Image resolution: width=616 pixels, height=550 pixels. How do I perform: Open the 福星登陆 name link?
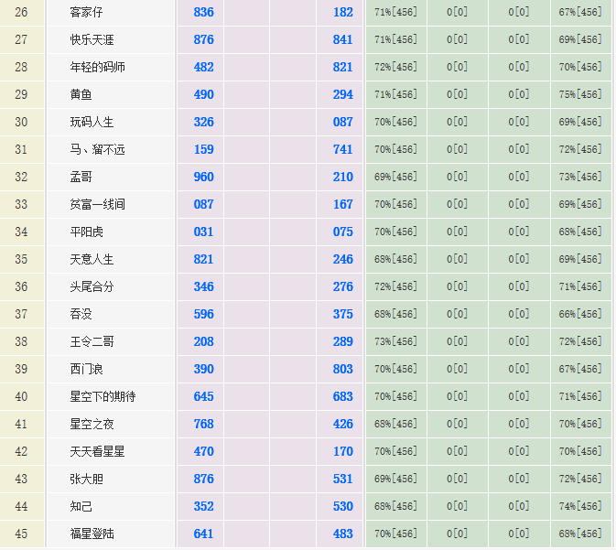pos(92,534)
